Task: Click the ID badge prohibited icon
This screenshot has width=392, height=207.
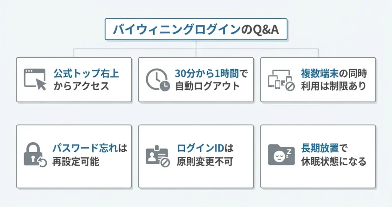Action: [x=157, y=155]
